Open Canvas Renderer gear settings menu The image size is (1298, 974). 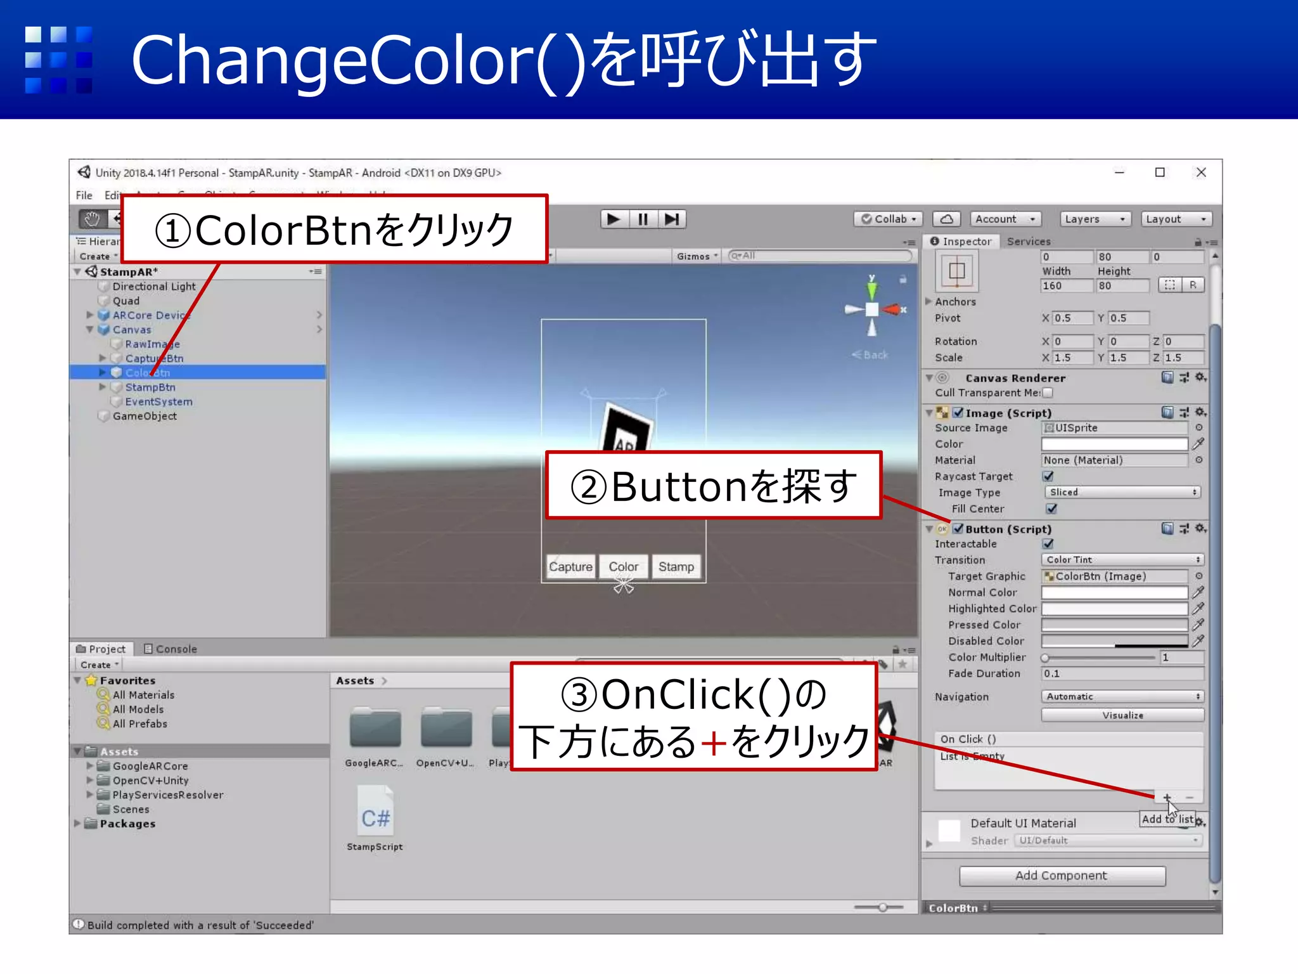[x=1200, y=377]
